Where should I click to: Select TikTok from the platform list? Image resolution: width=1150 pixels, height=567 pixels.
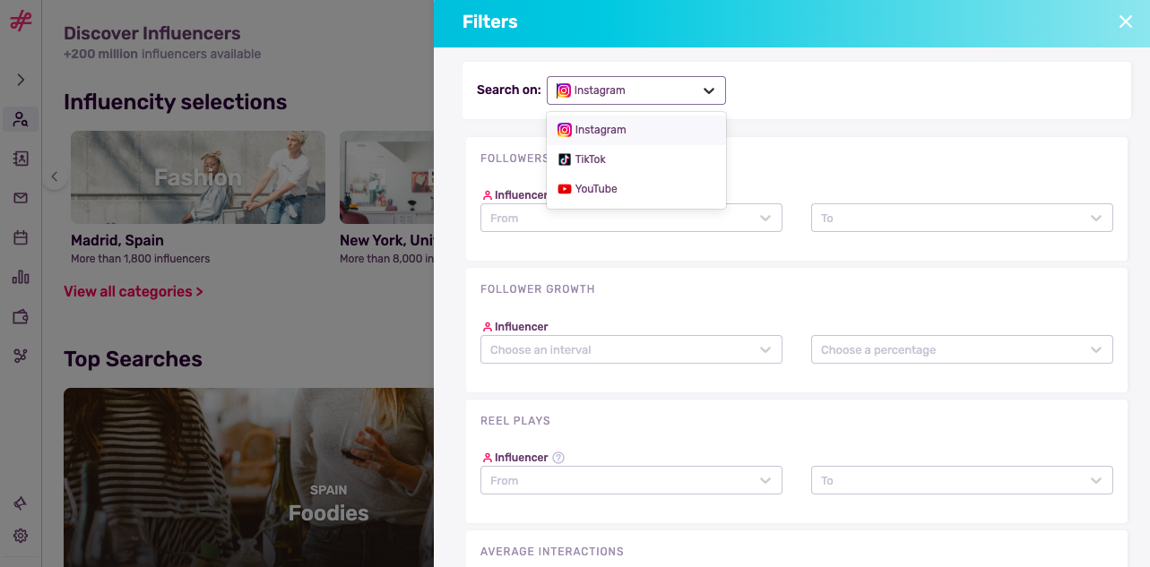(591, 159)
